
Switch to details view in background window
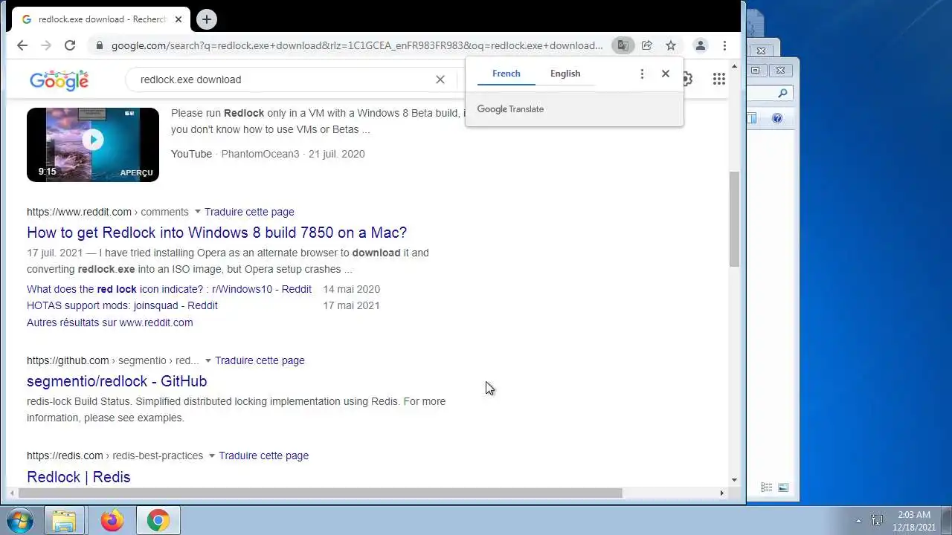766,487
